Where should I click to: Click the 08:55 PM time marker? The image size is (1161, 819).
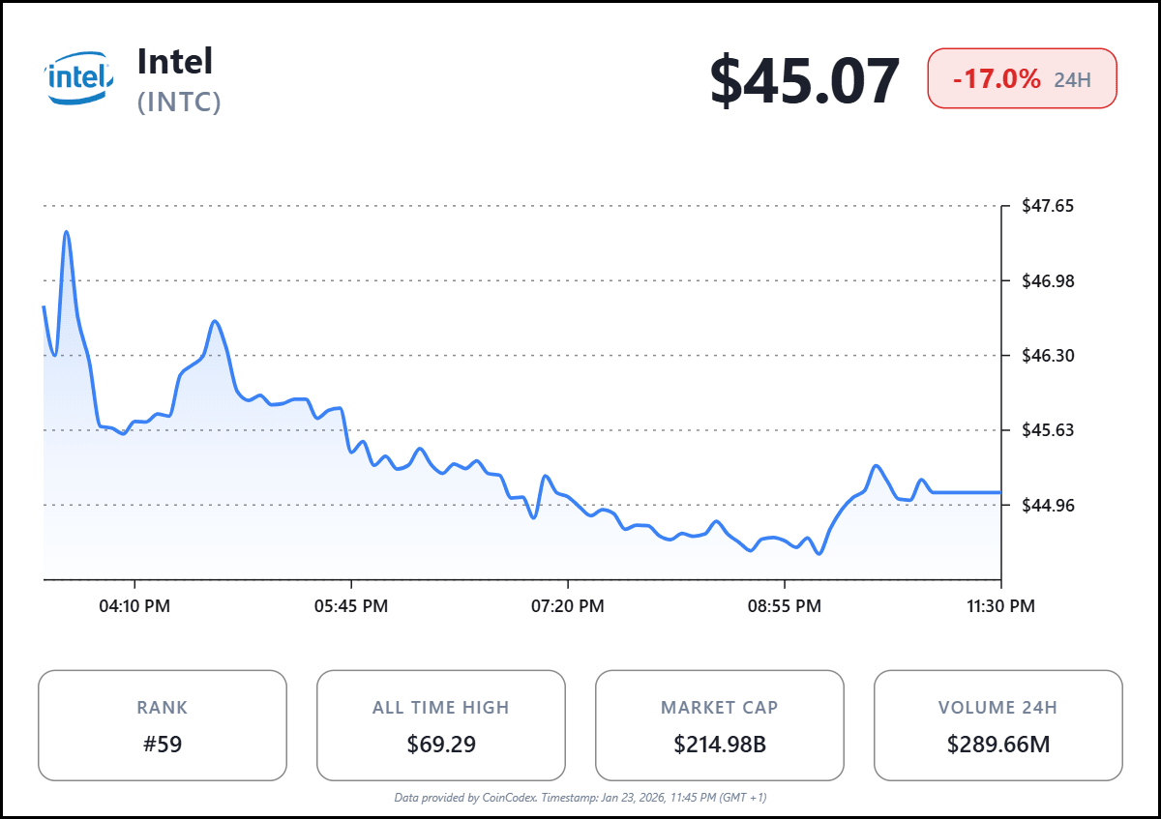pos(784,606)
